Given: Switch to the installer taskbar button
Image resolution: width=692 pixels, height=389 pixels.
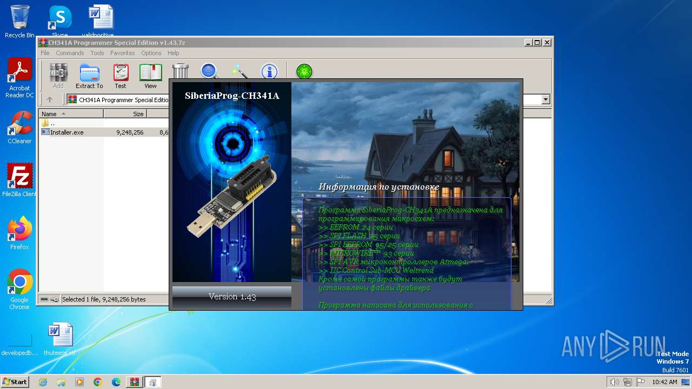Looking at the screenshot, I should pyautogui.click(x=153, y=382).
